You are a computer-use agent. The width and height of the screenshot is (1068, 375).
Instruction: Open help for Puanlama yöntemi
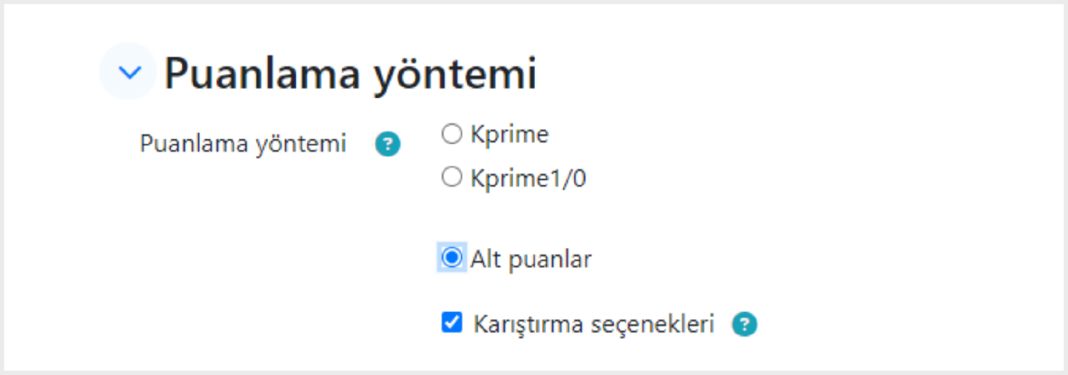(x=388, y=144)
